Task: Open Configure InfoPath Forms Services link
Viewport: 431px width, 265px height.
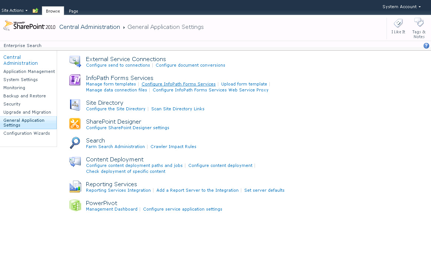Action: (178, 84)
